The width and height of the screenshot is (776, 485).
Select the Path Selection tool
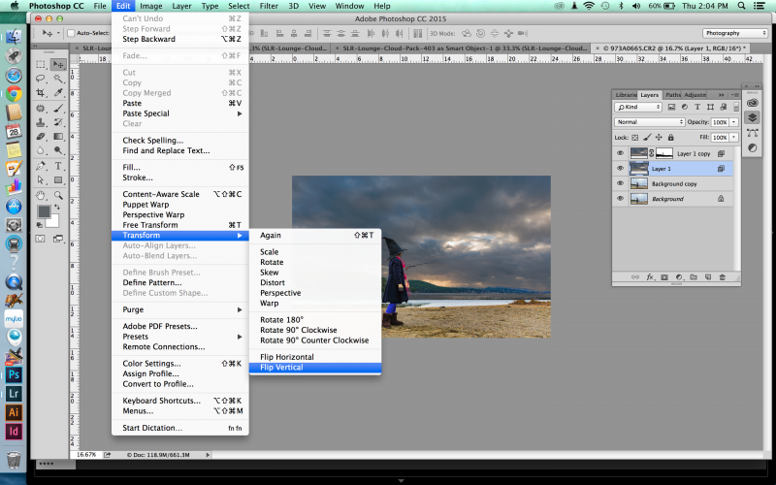tap(41, 180)
